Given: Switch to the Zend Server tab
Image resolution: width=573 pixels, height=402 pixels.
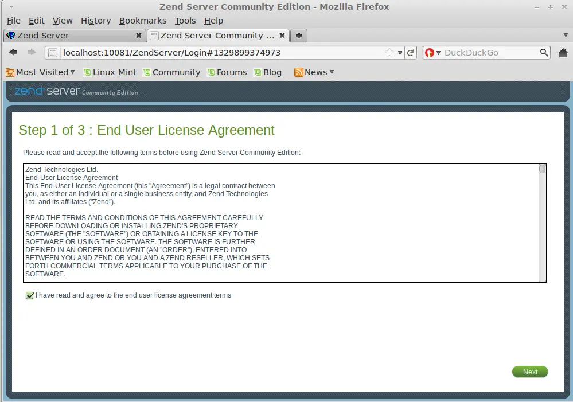Looking at the screenshot, I should pyautogui.click(x=75, y=36).
